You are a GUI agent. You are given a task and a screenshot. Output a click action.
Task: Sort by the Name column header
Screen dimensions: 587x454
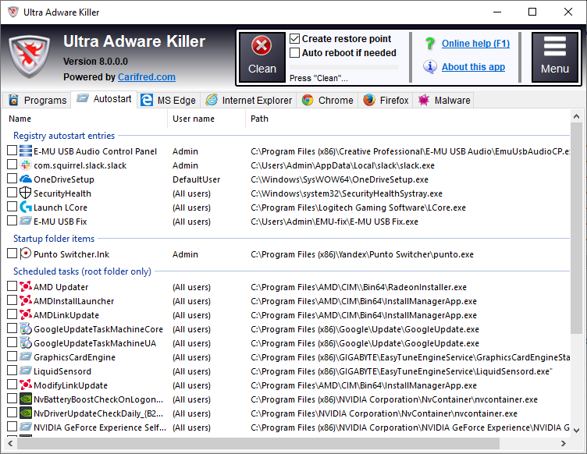click(x=85, y=119)
